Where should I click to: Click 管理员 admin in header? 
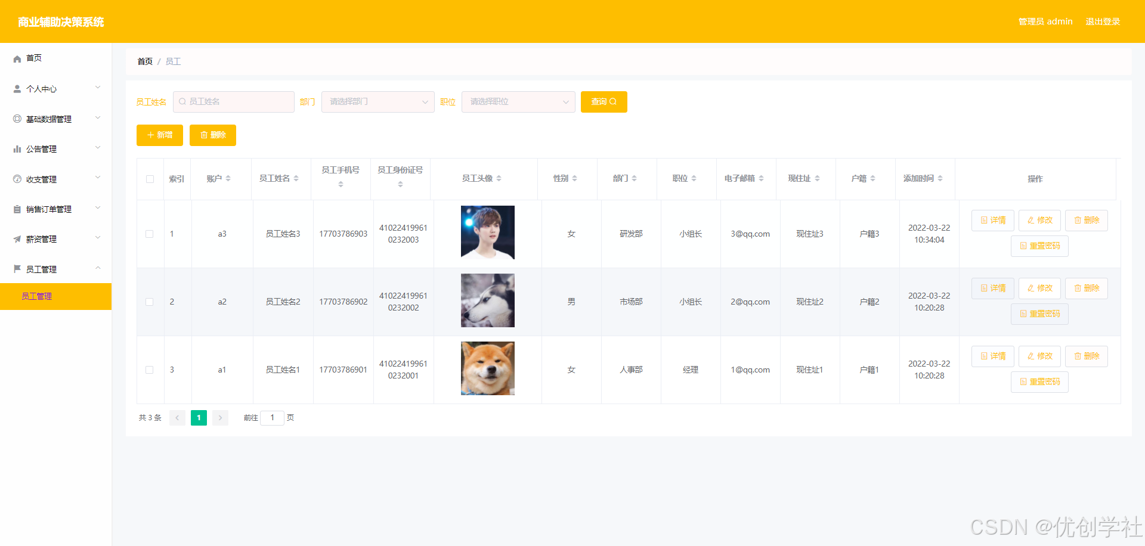1045,21
